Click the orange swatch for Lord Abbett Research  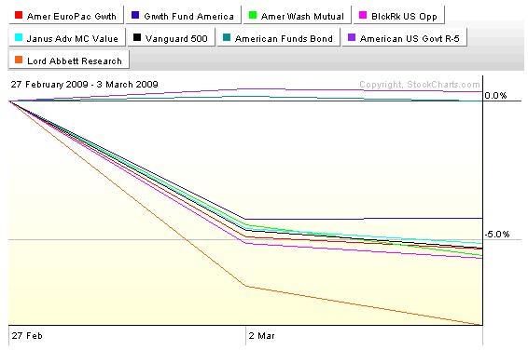pyautogui.click(x=19, y=60)
